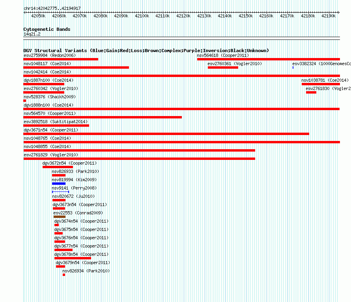The height and width of the screenshot is (302, 351).
Task: Select the esv2761830 red loss bar
Action: [311, 92]
